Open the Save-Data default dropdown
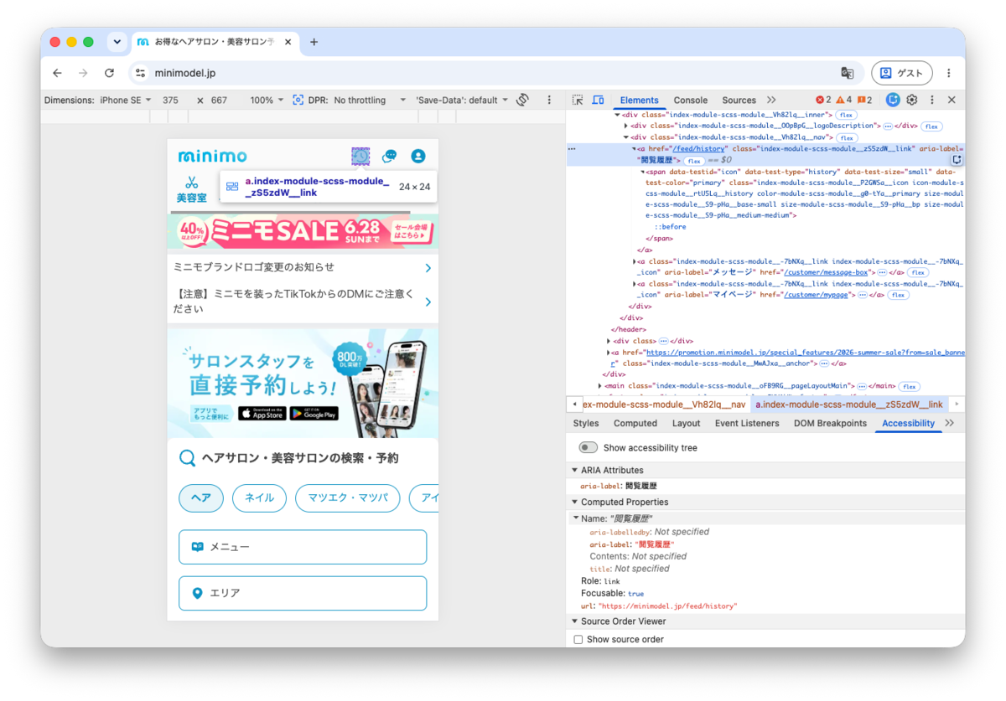This screenshot has height=701, width=1006. coord(462,100)
